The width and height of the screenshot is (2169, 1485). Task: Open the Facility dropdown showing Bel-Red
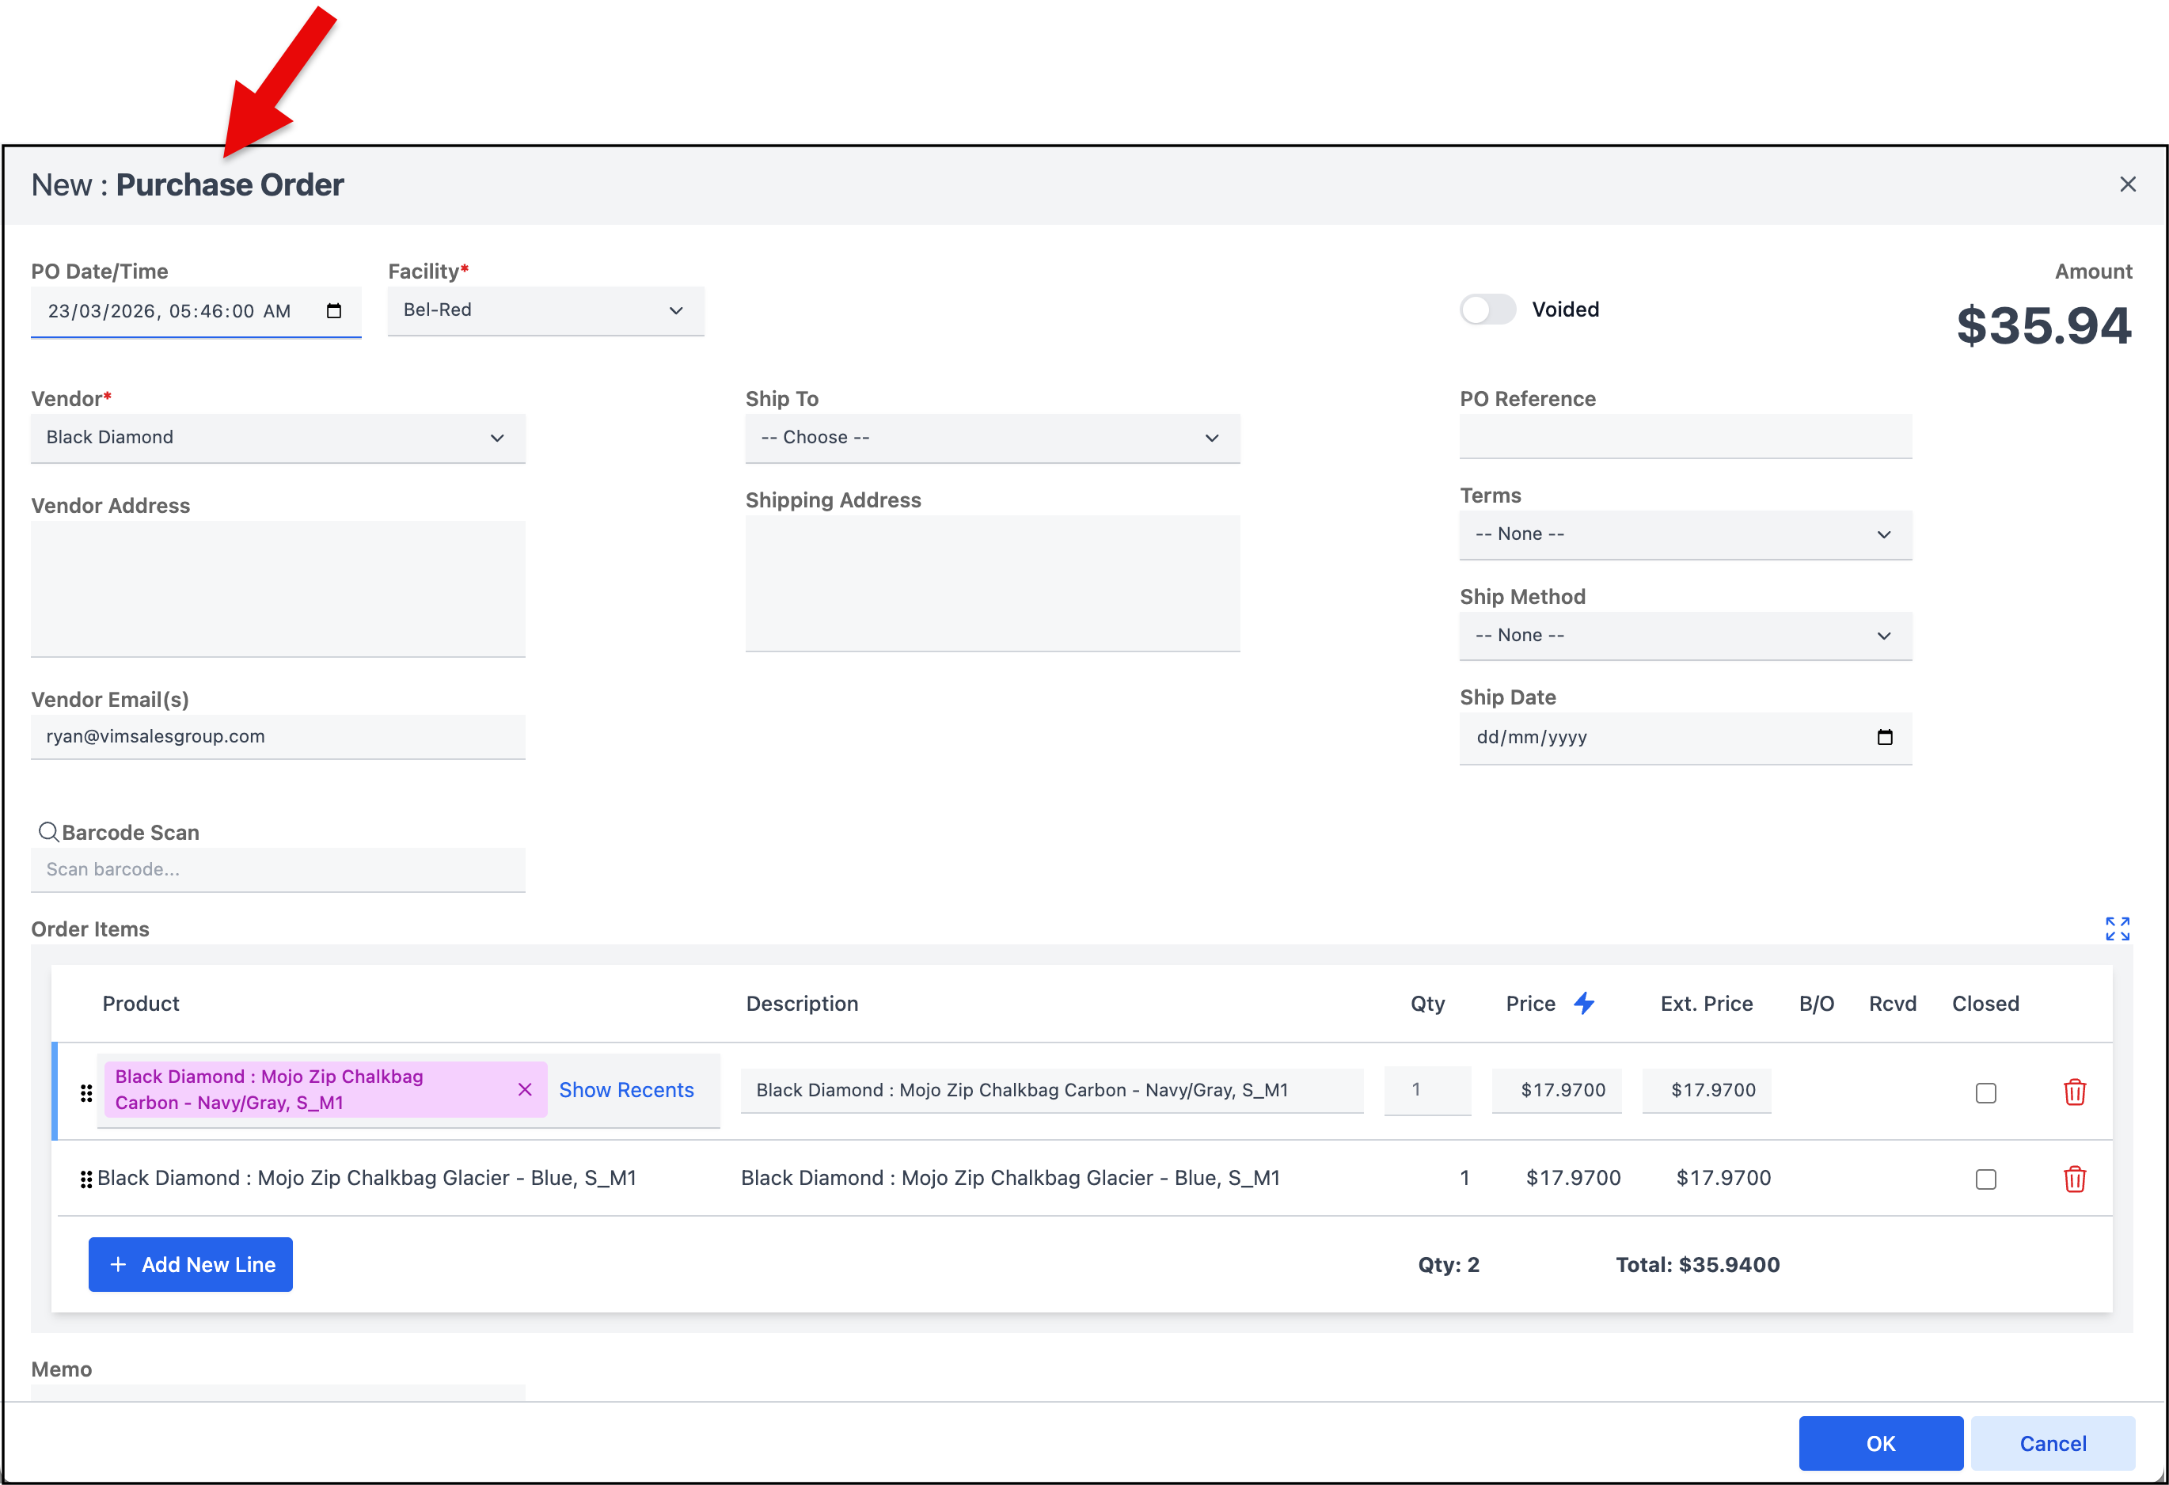coord(545,311)
